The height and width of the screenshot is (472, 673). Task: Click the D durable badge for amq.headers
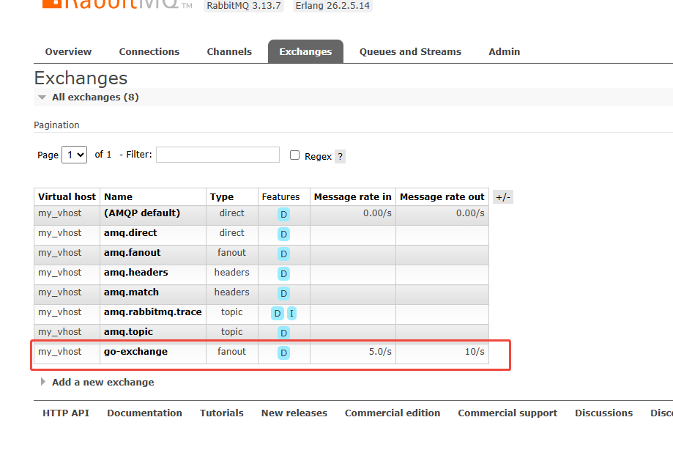click(283, 273)
